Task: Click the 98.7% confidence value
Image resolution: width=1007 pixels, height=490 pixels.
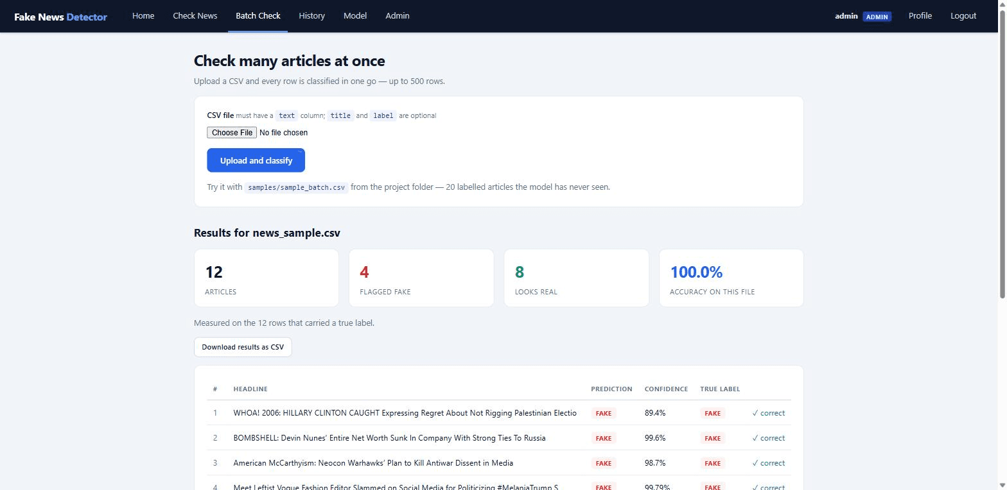Action: (655, 463)
